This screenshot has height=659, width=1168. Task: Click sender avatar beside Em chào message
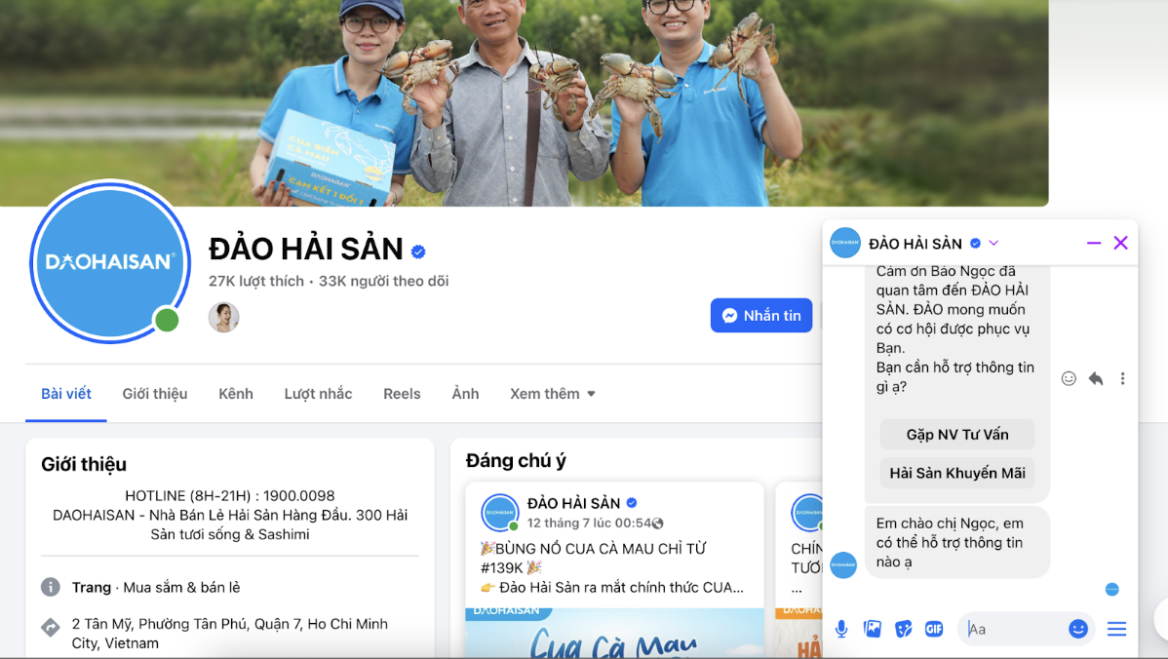tap(843, 564)
